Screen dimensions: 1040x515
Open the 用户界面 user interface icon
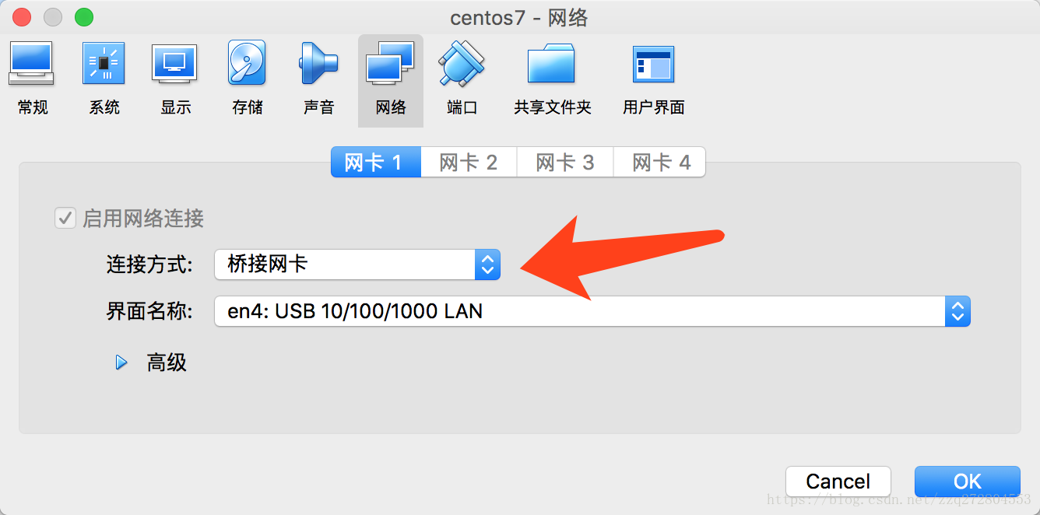[x=653, y=79]
